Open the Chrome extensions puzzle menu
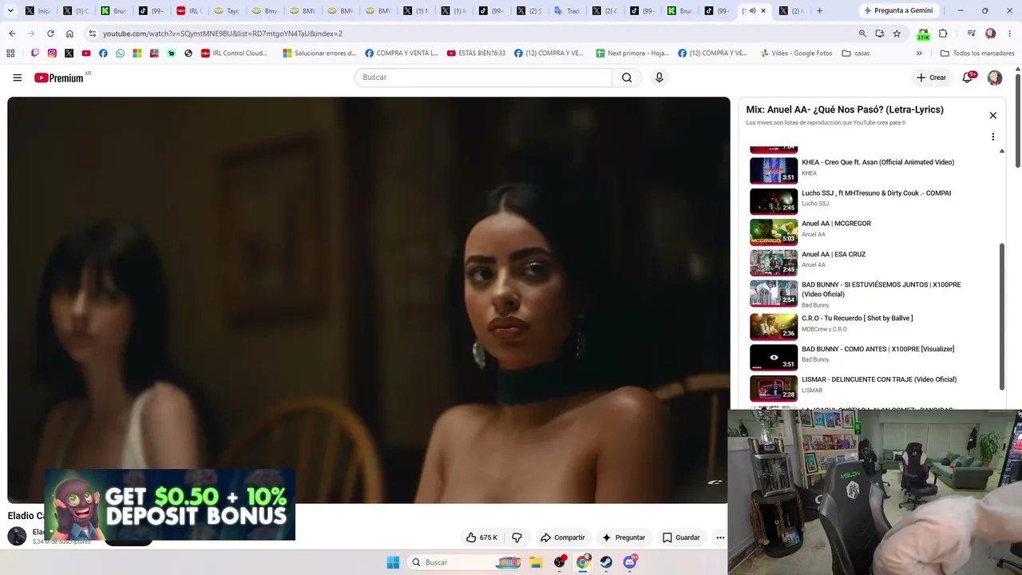The image size is (1022, 575). [943, 34]
